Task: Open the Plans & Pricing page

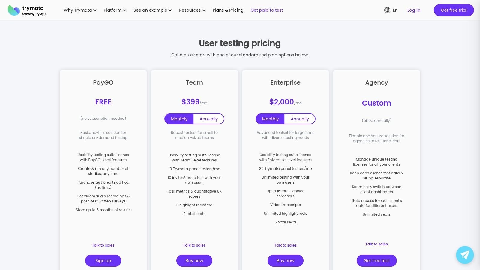Action: tap(228, 10)
